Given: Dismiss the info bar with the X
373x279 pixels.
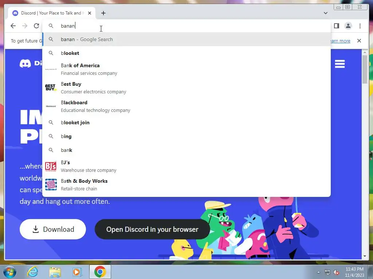Looking at the screenshot, I should pyautogui.click(x=359, y=41).
